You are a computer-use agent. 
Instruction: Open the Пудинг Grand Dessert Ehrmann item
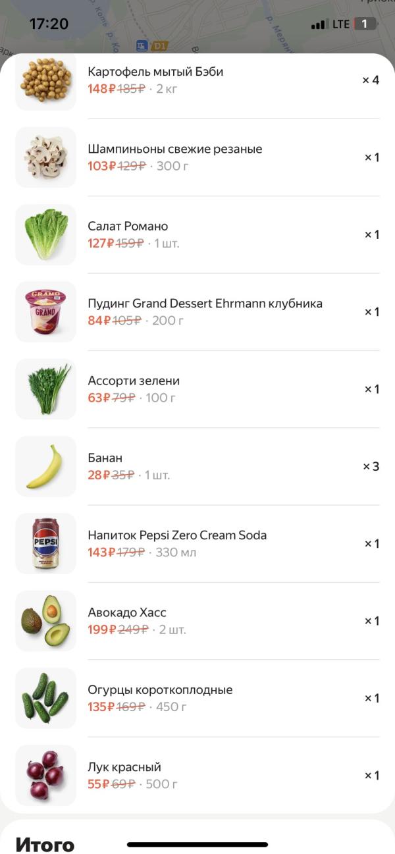pos(205,304)
